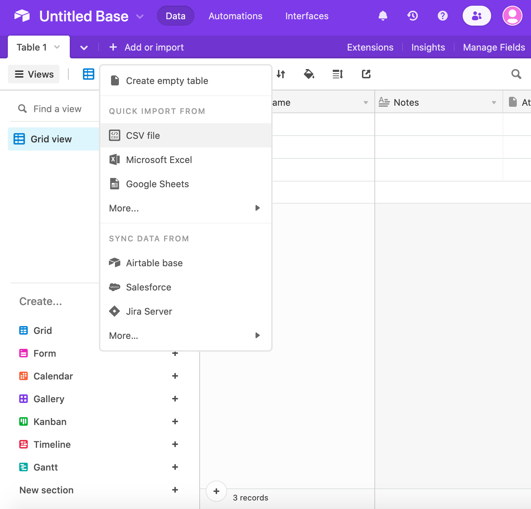
Task: Click the Airtable logo icon
Action: [x=22, y=16]
